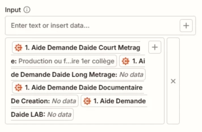Screen dimensions: 202x132
Task: Click orange icon on Daide LAB pill
Action: click(x=87, y=101)
